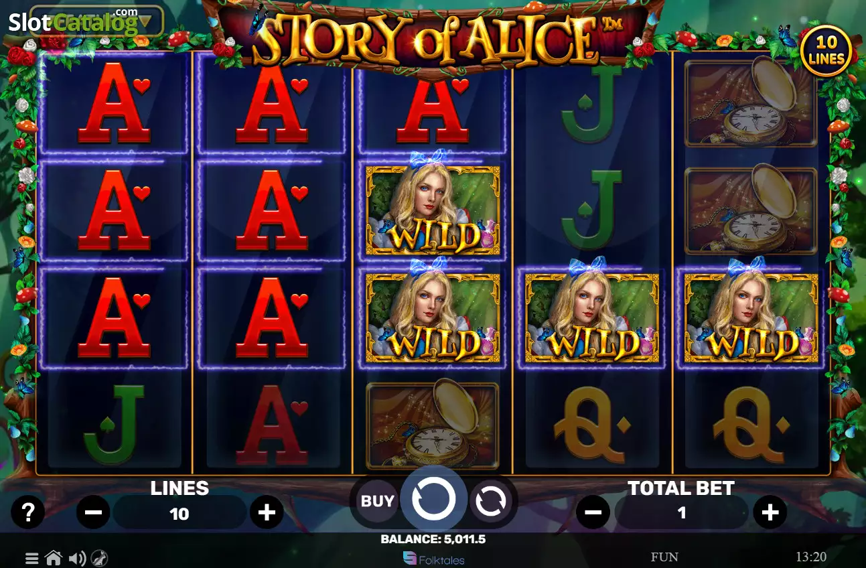Select the Alice Wild symbol on reel five
This screenshot has height=568, width=866.
[751, 315]
